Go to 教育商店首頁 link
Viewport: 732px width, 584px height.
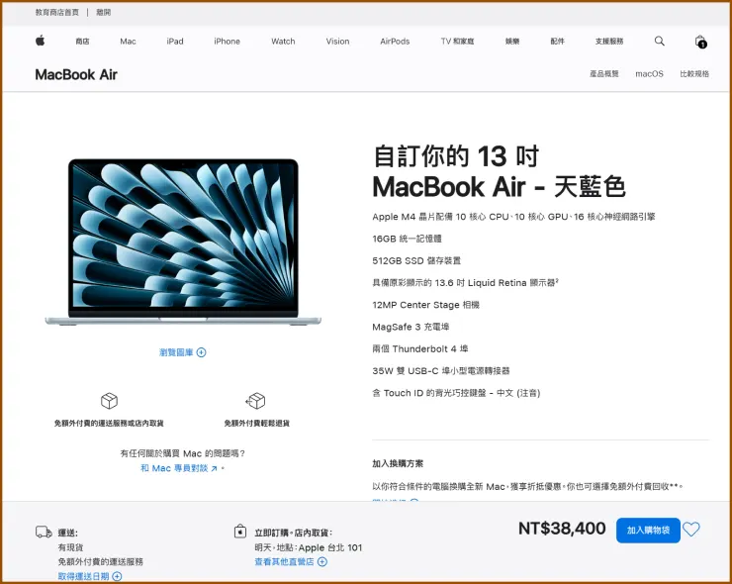[57, 12]
